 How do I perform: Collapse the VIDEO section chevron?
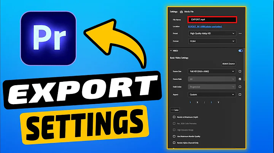[171, 51]
